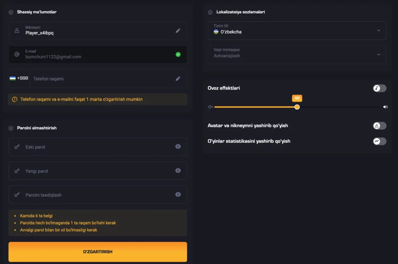
Task: Expand the Vaqt mintaqasi dropdown
Action: coord(297,54)
